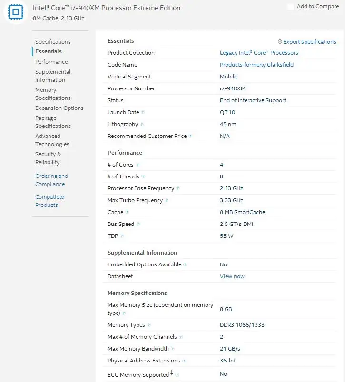
Task: Click the 8 GB max memory value
Action: (226, 309)
